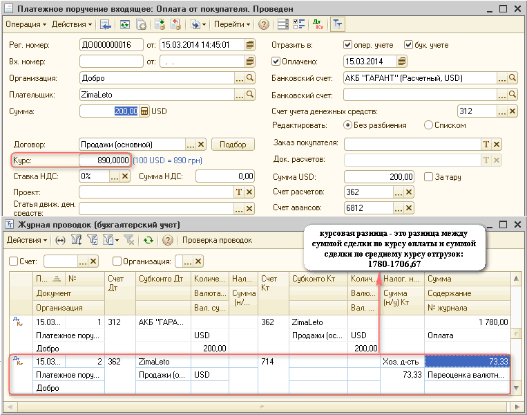Open the Операция dropdown menu

tap(26, 24)
